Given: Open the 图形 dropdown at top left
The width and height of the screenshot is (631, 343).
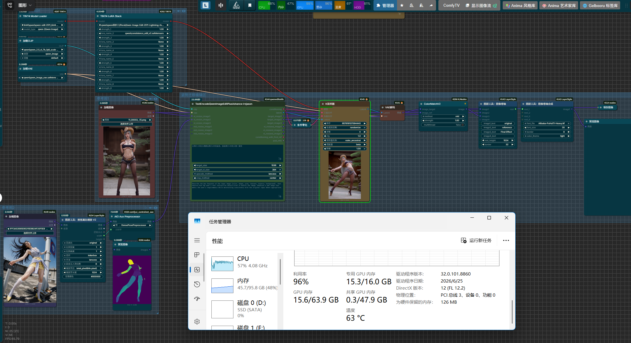Looking at the screenshot, I should [25, 5].
